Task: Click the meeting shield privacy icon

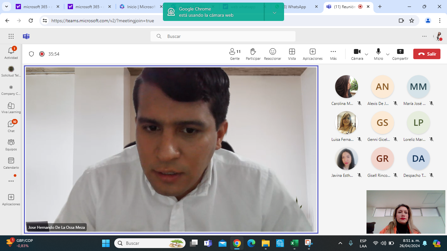Action: [31, 54]
